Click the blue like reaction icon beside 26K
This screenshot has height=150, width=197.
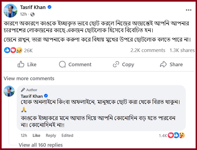(x=7, y=50)
